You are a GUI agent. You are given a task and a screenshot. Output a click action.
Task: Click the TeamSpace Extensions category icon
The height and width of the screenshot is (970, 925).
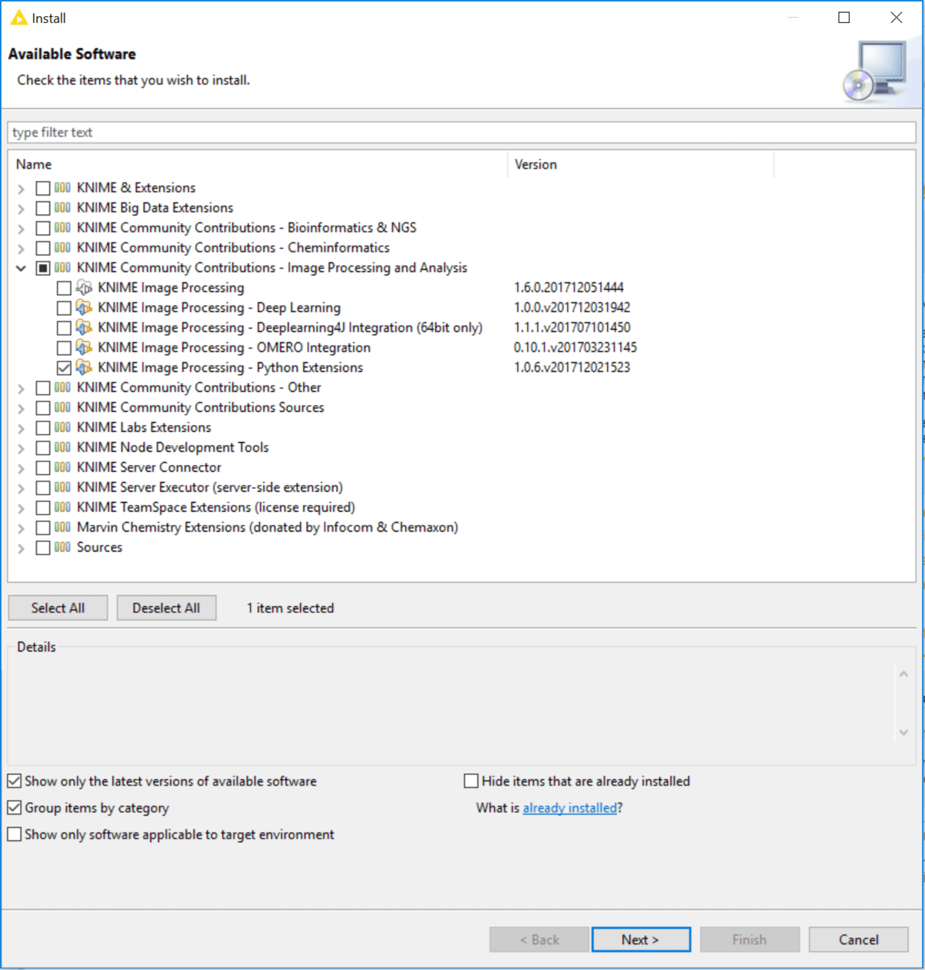click(x=62, y=507)
